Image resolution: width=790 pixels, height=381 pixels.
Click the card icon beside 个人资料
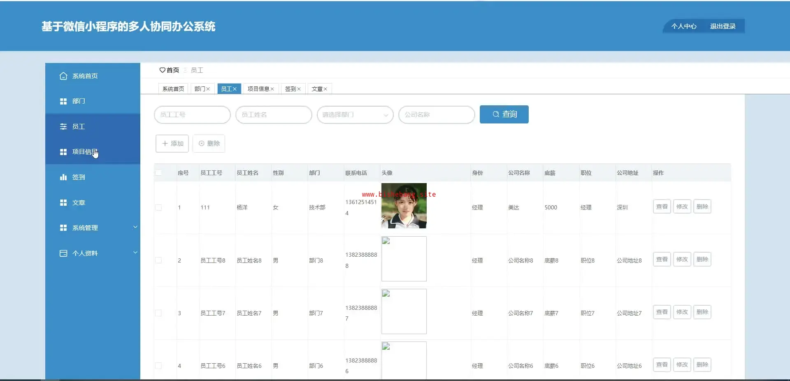point(63,253)
